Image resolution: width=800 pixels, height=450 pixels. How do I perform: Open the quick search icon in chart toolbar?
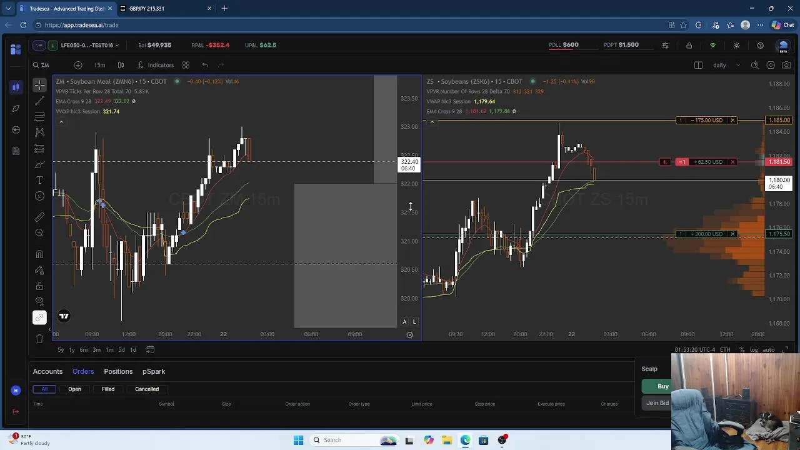(x=754, y=65)
